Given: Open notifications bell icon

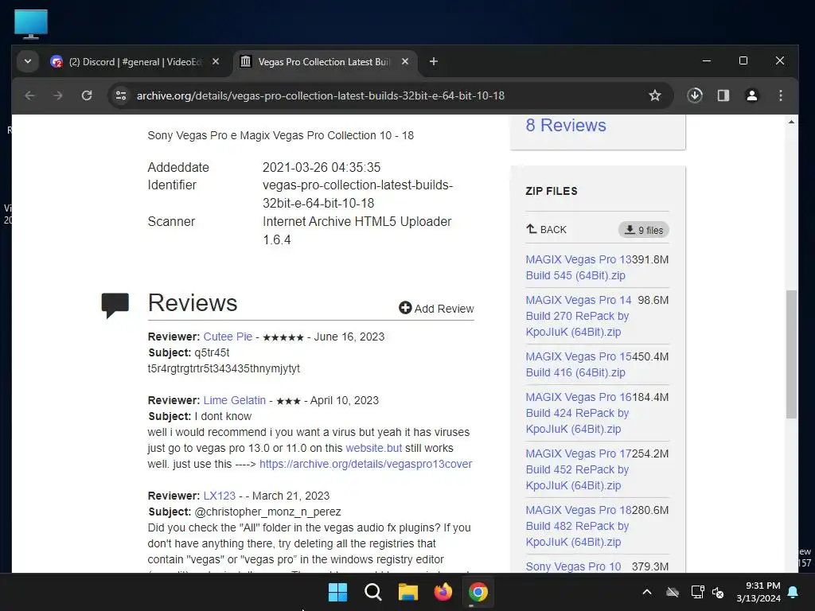Looking at the screenshot, I should [794, 592].
